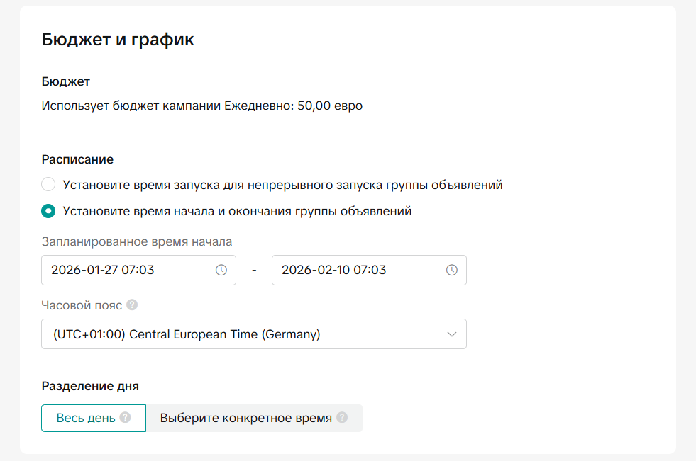Click the campaign budget text showing 50,00 евро

point(202,106)
